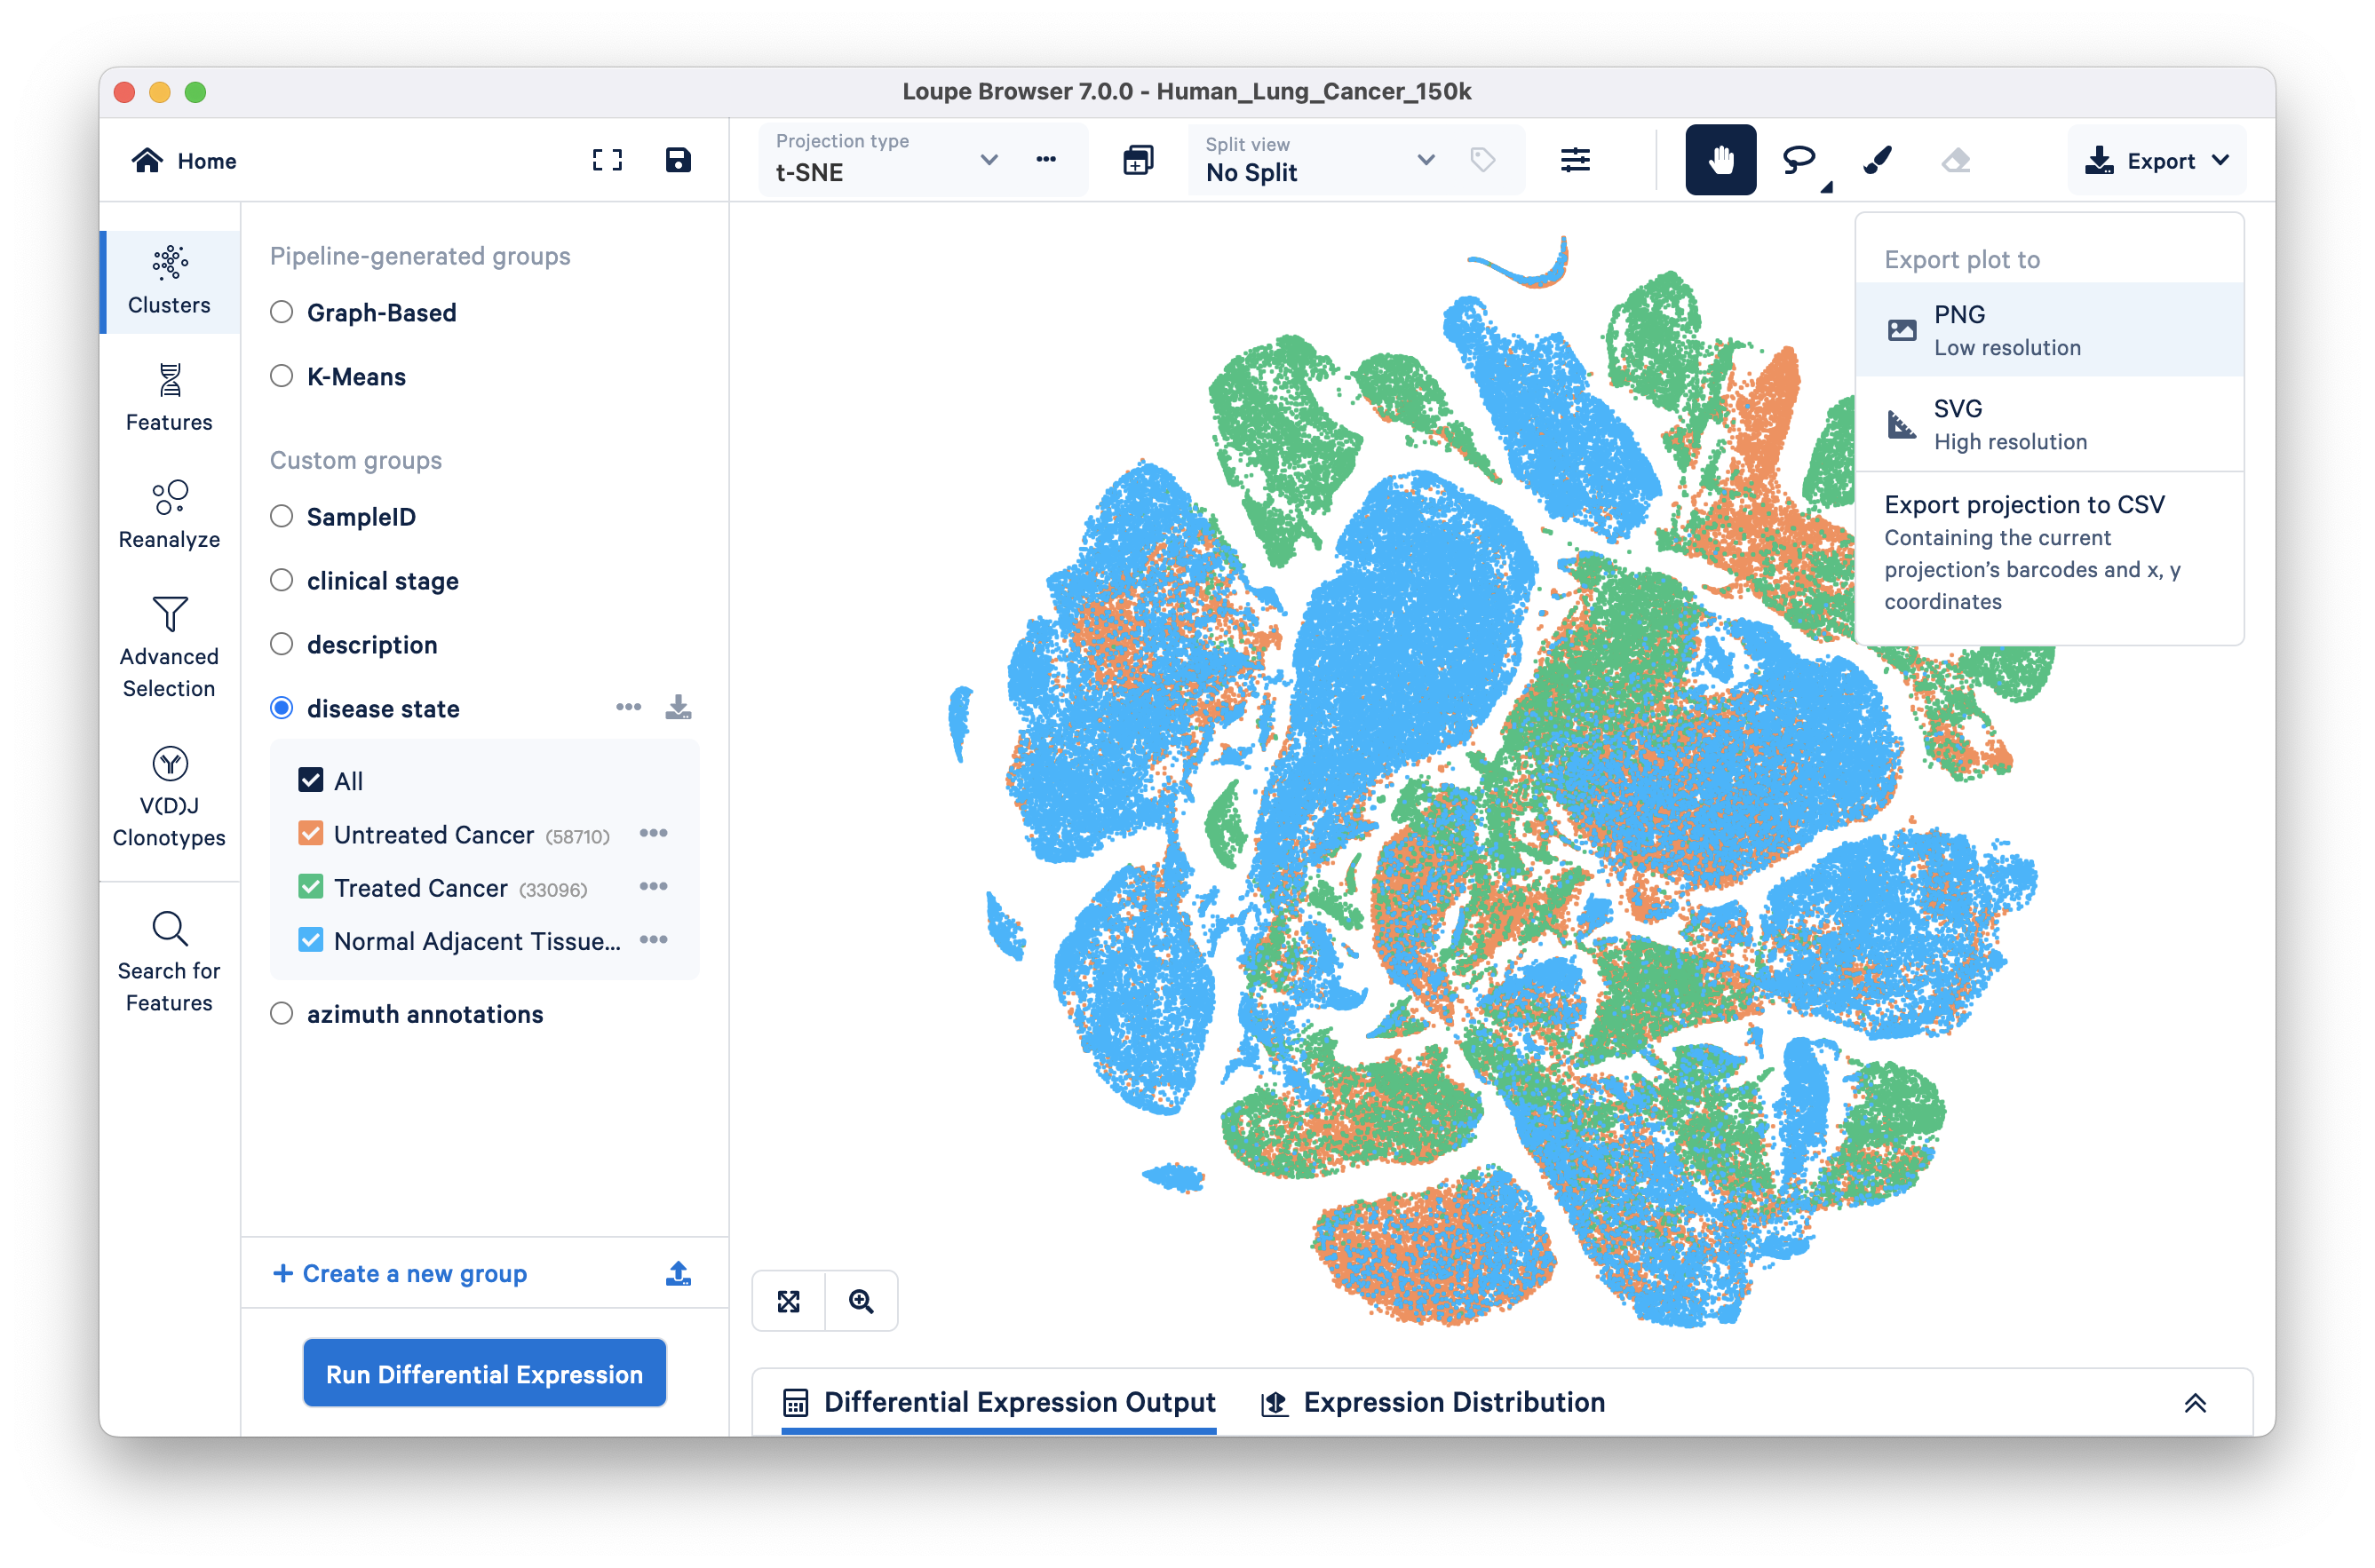2375x1568 pixels.
Task: Click the zoom-in magnifier on plot
Action: [862, 1301]
